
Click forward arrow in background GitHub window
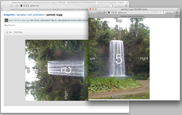pyautogui.click(x=7, y=6)
